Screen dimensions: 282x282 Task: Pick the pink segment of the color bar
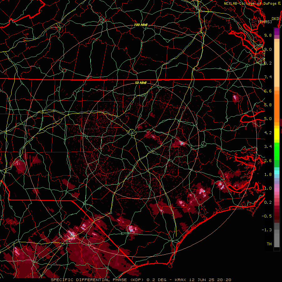click(x=277, y=190)
